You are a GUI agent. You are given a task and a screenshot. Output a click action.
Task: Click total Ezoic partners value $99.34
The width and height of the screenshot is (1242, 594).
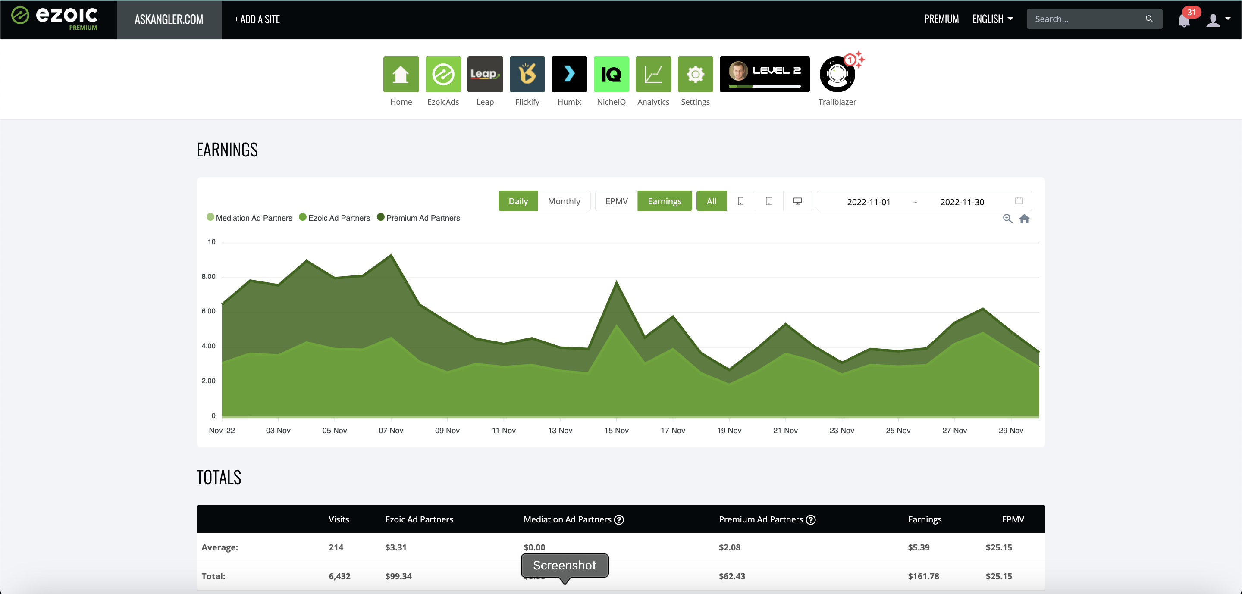(398, 576)
